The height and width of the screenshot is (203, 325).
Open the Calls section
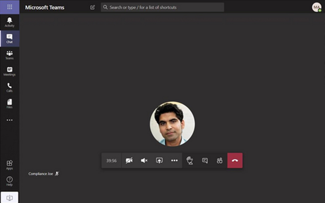[x=10, y=88]
